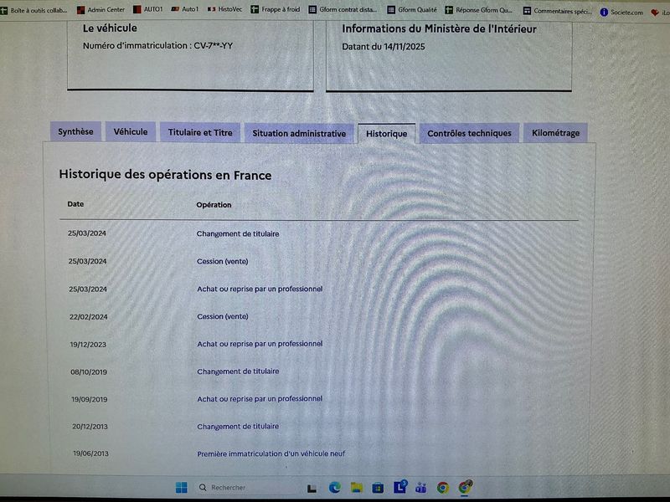Open the Contrôles techniques tab

[469, 134]
